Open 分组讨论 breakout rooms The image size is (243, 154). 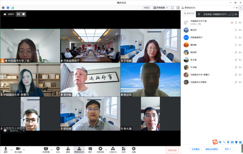(x=113, y=149)
